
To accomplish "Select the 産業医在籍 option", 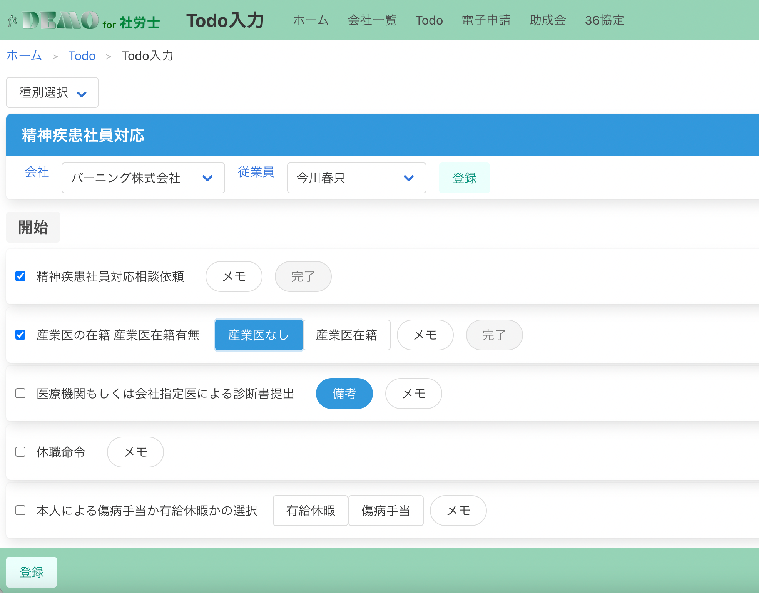I will 346,335.
